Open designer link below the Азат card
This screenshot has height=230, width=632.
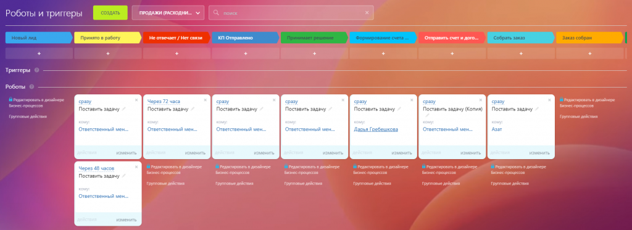coord(518,169)
